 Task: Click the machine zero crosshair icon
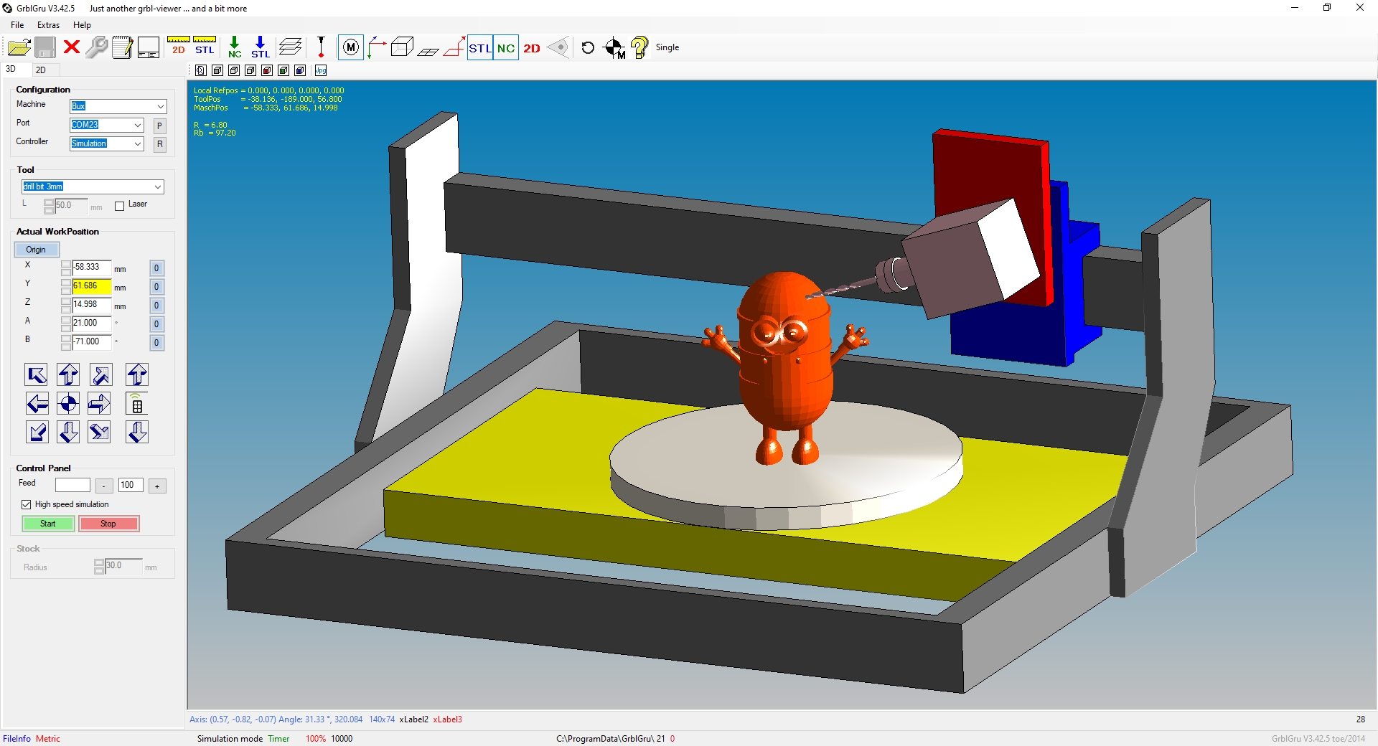point(614,48)
